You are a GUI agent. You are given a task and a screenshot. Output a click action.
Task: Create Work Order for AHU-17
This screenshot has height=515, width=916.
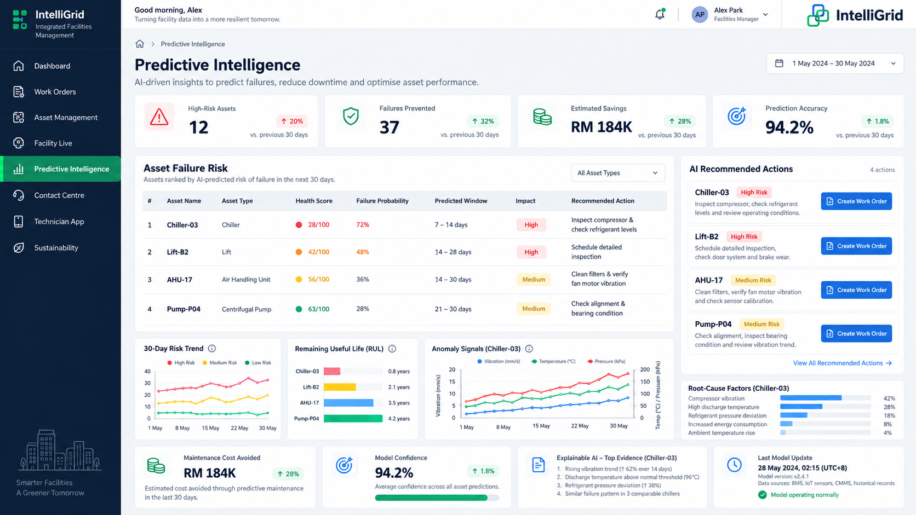click(x=856, y=290)
